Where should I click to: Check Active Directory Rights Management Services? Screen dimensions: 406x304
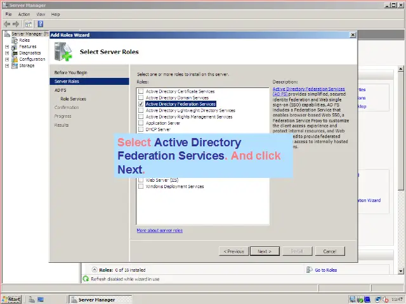[x=141, y=117]
